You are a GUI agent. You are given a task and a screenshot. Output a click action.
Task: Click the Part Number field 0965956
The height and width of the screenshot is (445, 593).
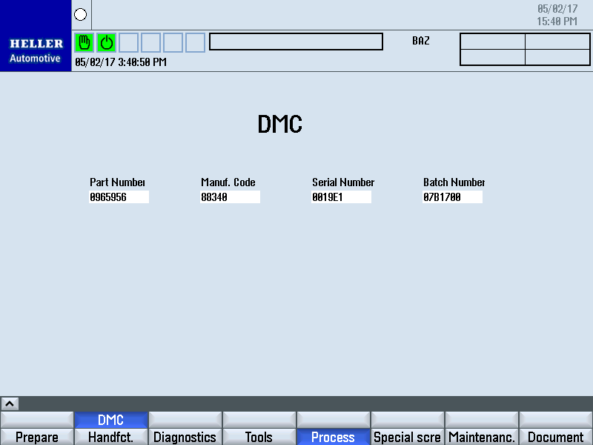(119, 197)
